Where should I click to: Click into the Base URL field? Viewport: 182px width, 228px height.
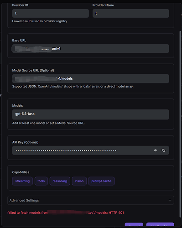click(x=91, y=48)
